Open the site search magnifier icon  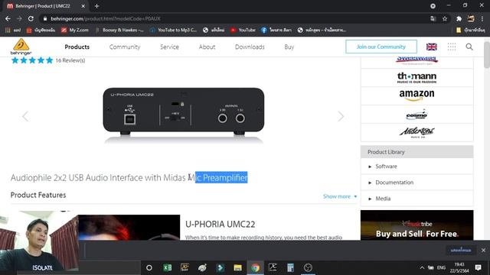coord(469,47)
